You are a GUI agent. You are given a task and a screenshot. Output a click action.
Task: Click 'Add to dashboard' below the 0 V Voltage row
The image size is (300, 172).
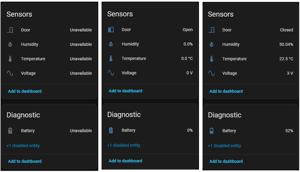125,91
